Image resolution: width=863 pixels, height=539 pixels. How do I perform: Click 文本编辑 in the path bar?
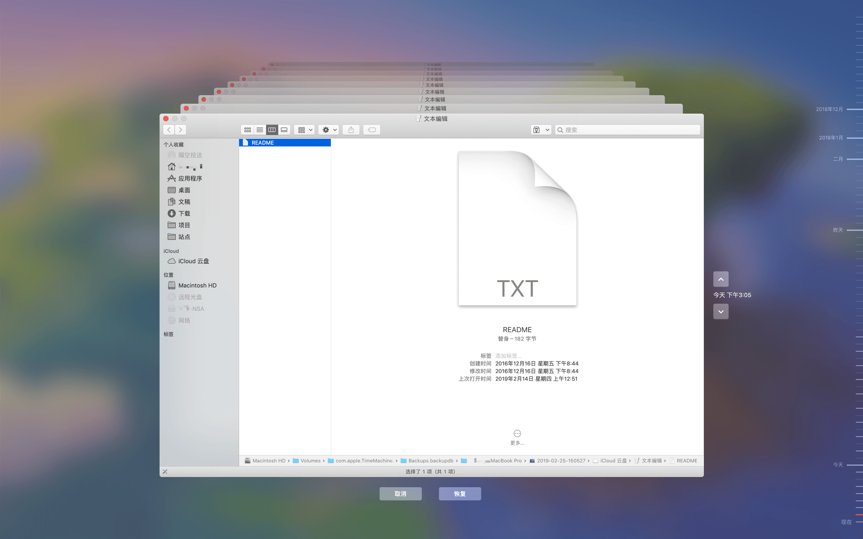click(x=648, y=460)
